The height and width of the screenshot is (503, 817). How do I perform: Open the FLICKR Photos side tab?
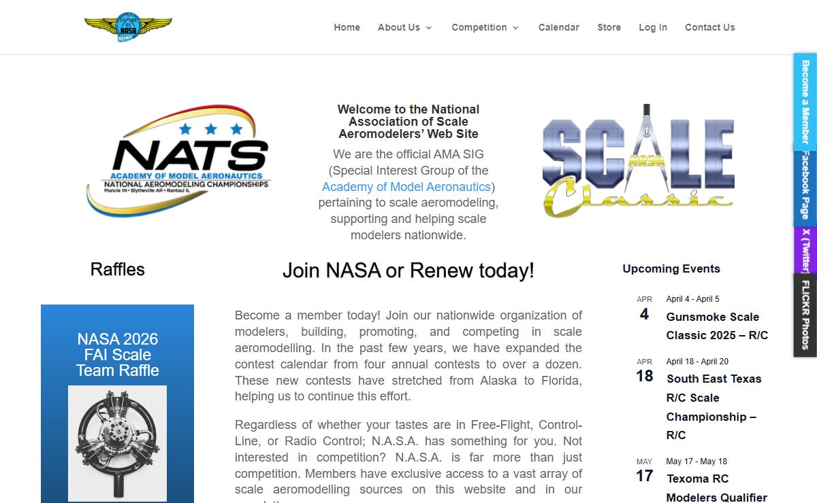click(x=805, y=315)
